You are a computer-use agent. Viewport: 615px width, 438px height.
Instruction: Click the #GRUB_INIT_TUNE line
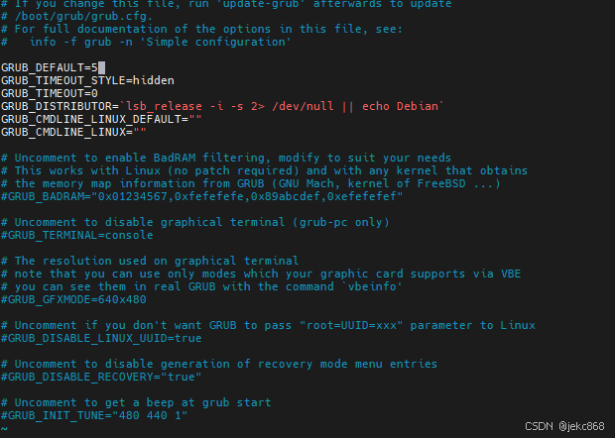tap(94, 415)
